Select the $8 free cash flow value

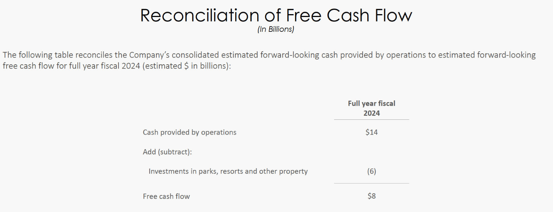371,196
